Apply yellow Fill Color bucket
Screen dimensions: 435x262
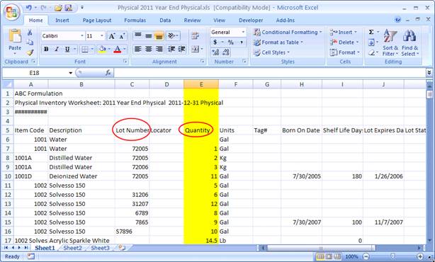[102, 49]
